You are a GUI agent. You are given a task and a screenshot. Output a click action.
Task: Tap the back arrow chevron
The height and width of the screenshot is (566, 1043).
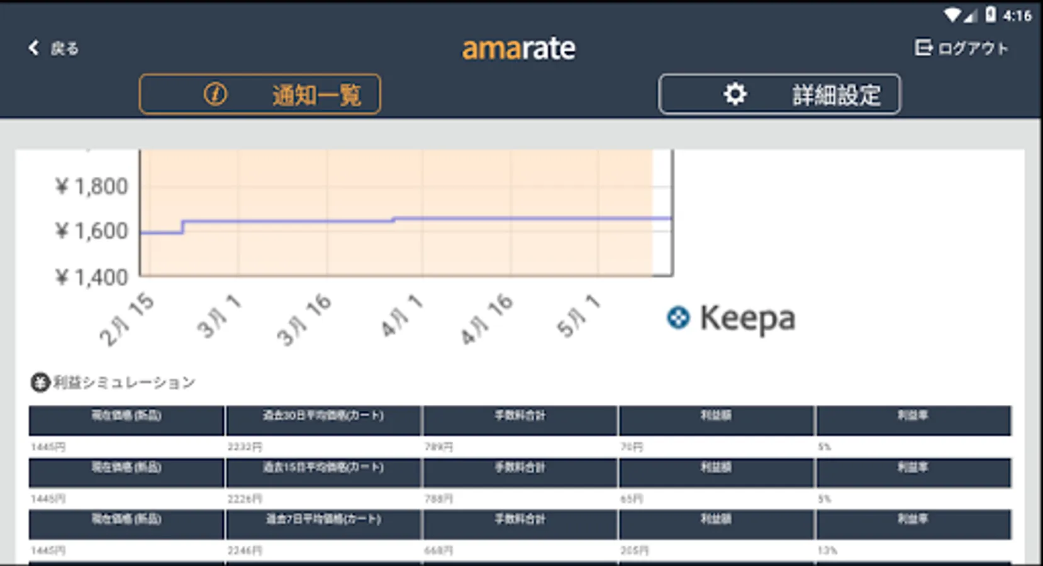coord(33,47)
